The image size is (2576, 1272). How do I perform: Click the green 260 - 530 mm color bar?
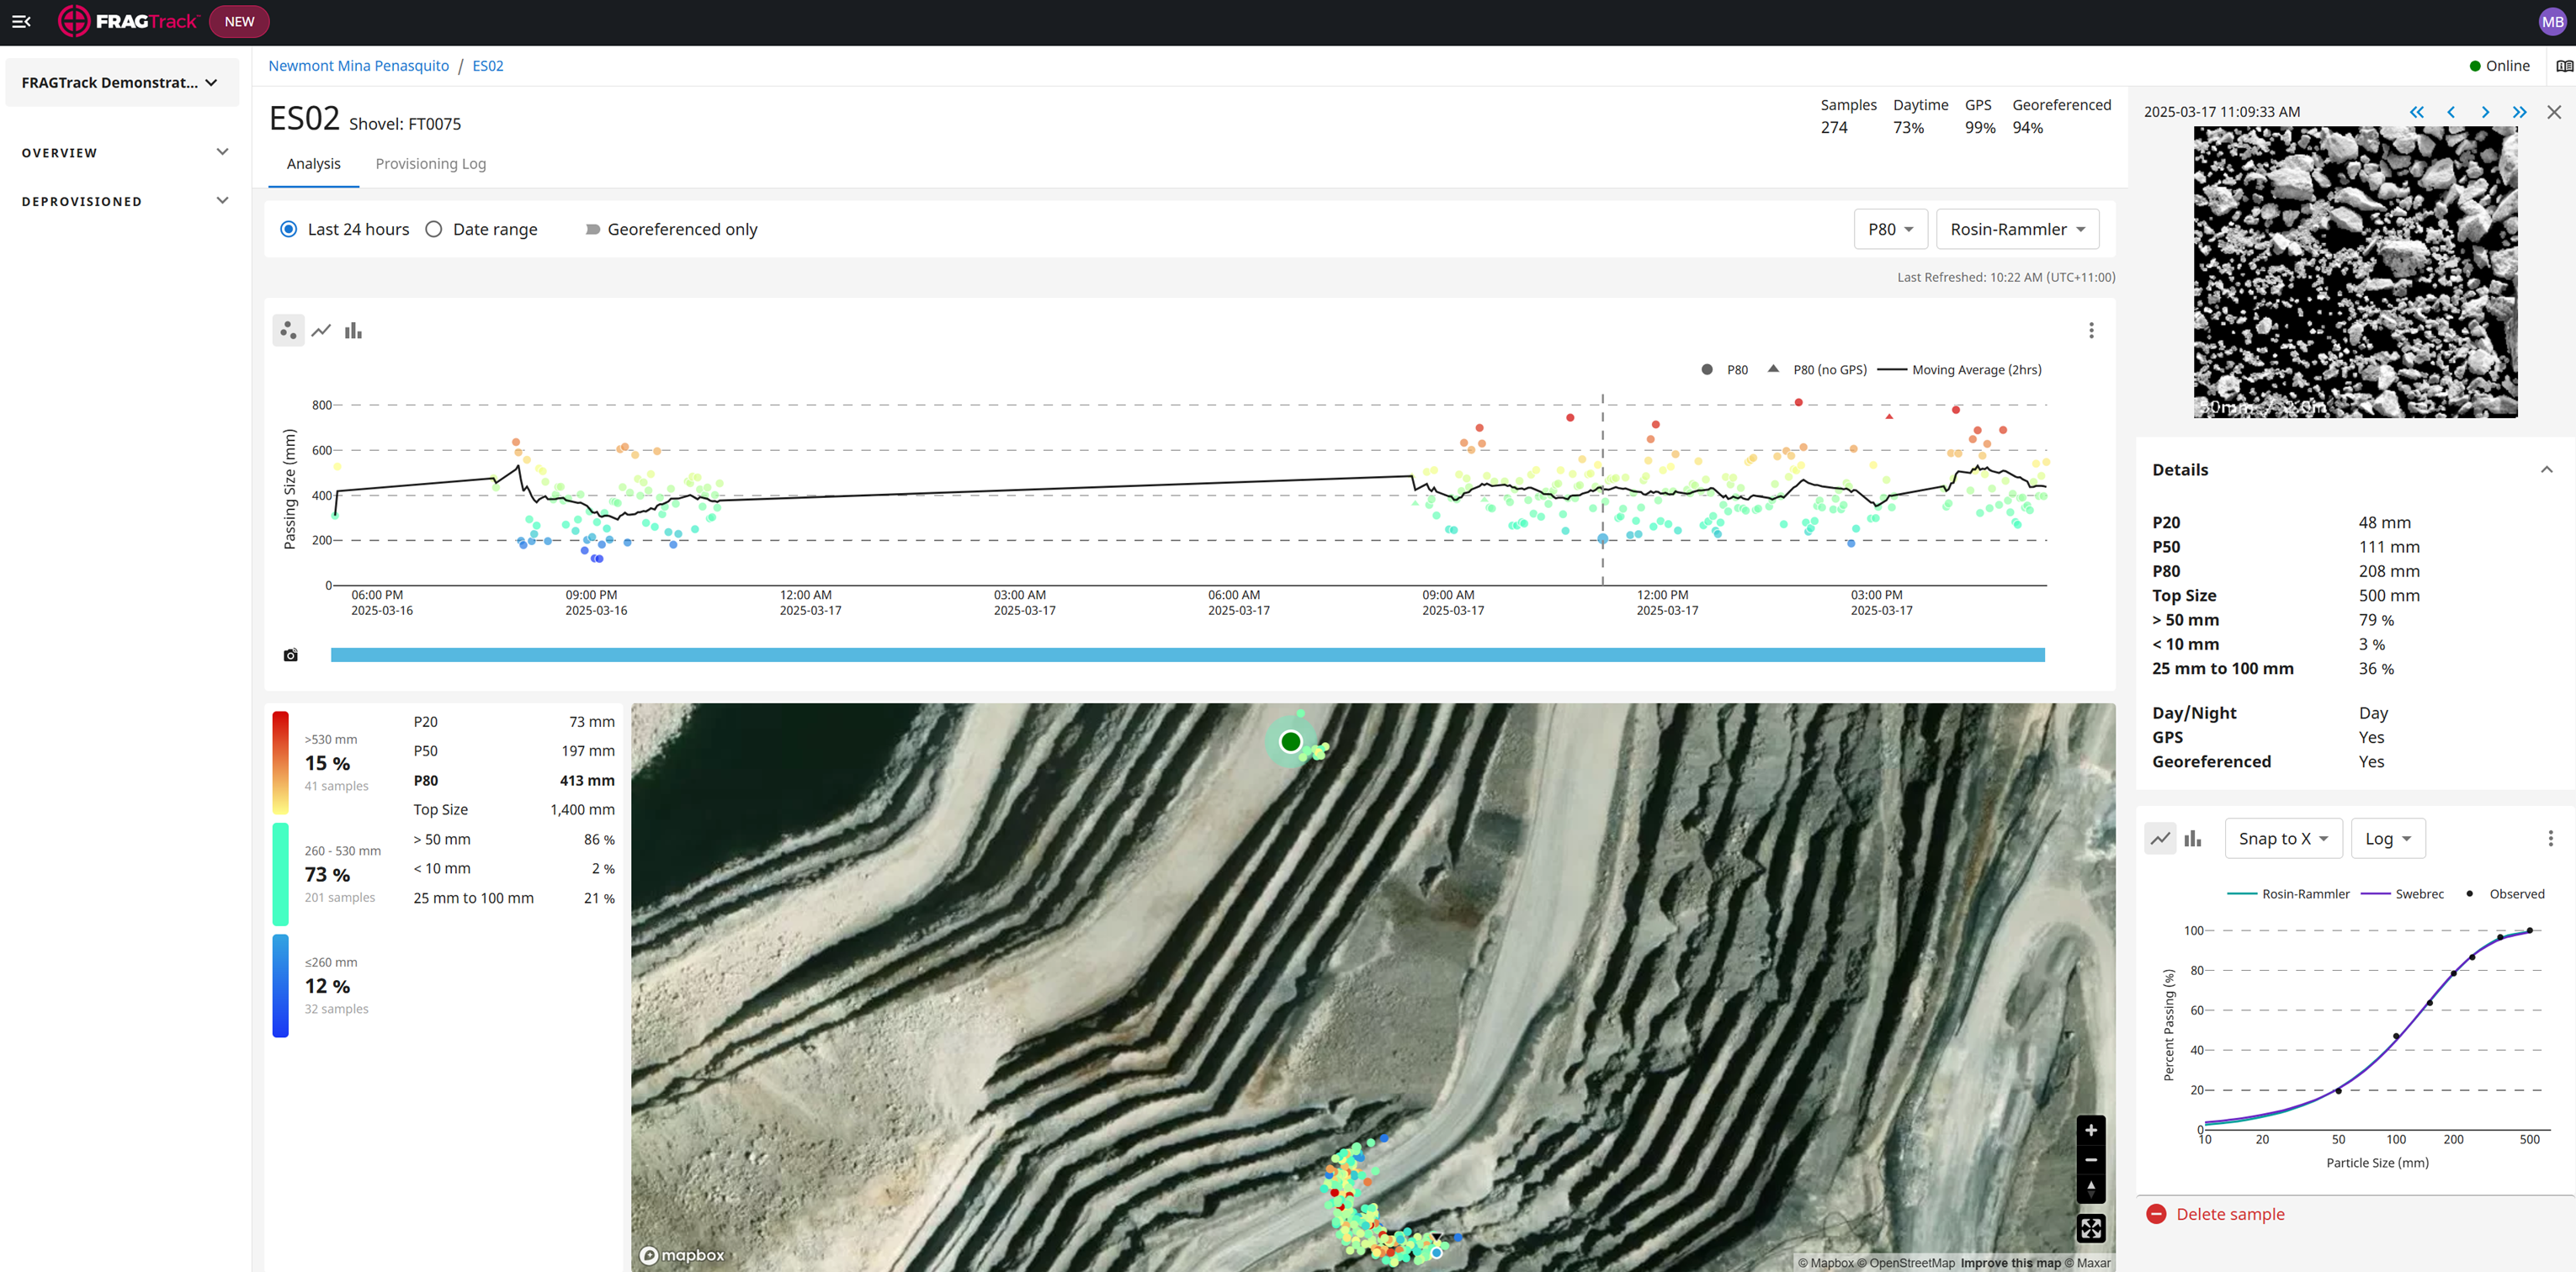281,874
